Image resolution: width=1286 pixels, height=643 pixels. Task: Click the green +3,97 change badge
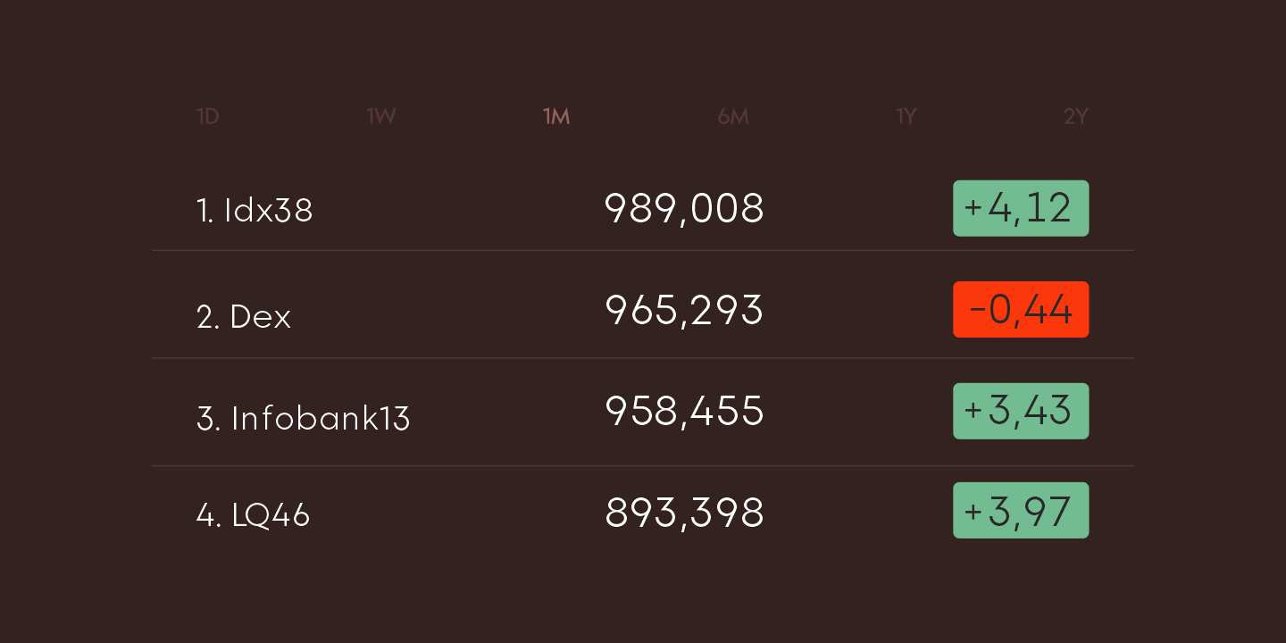click(x=1021, y=511)
